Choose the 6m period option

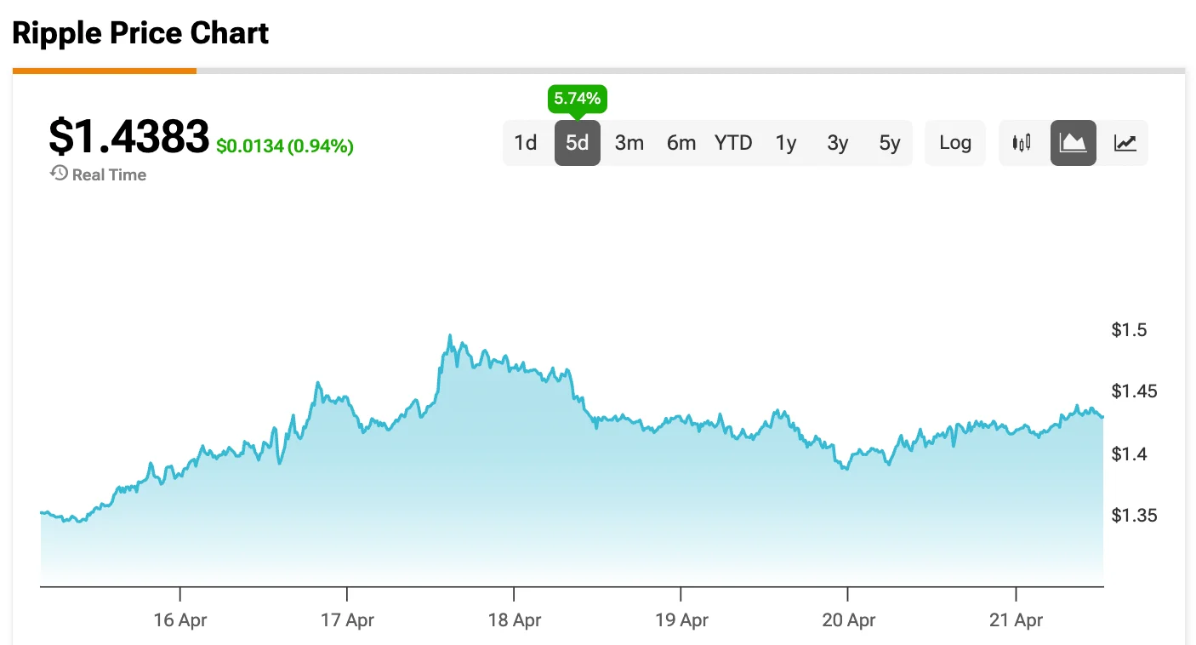point(681,143)
